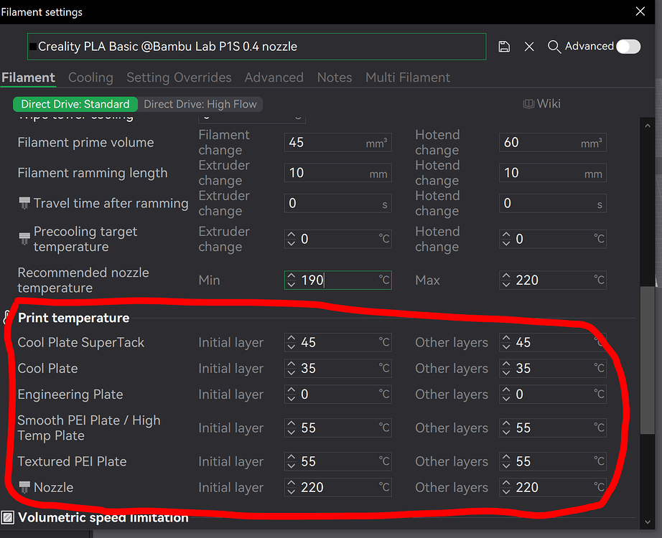Edit Nozzle initial layer temperature field
This screenshot has width=662, height=538.
(x=337, y=487)
